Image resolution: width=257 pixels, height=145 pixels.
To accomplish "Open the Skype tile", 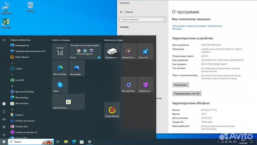I will (x=60, y=85).
